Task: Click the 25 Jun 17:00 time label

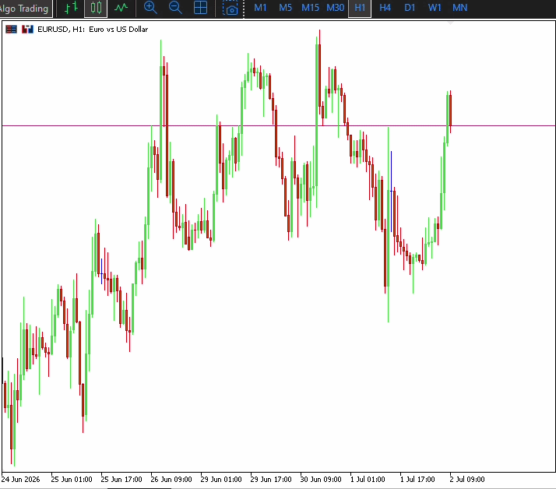Action: click(x=121, y=480)
